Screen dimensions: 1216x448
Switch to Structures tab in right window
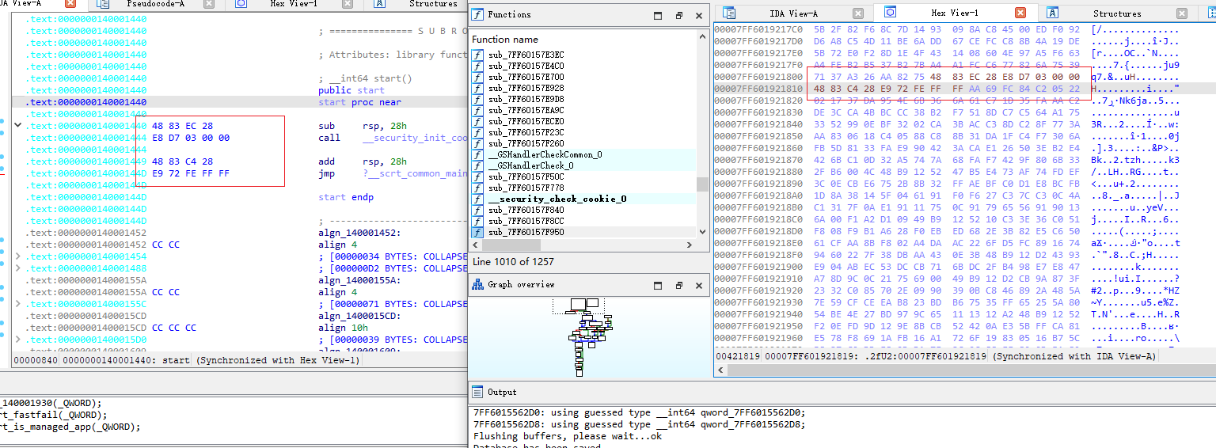[1115, 13]
